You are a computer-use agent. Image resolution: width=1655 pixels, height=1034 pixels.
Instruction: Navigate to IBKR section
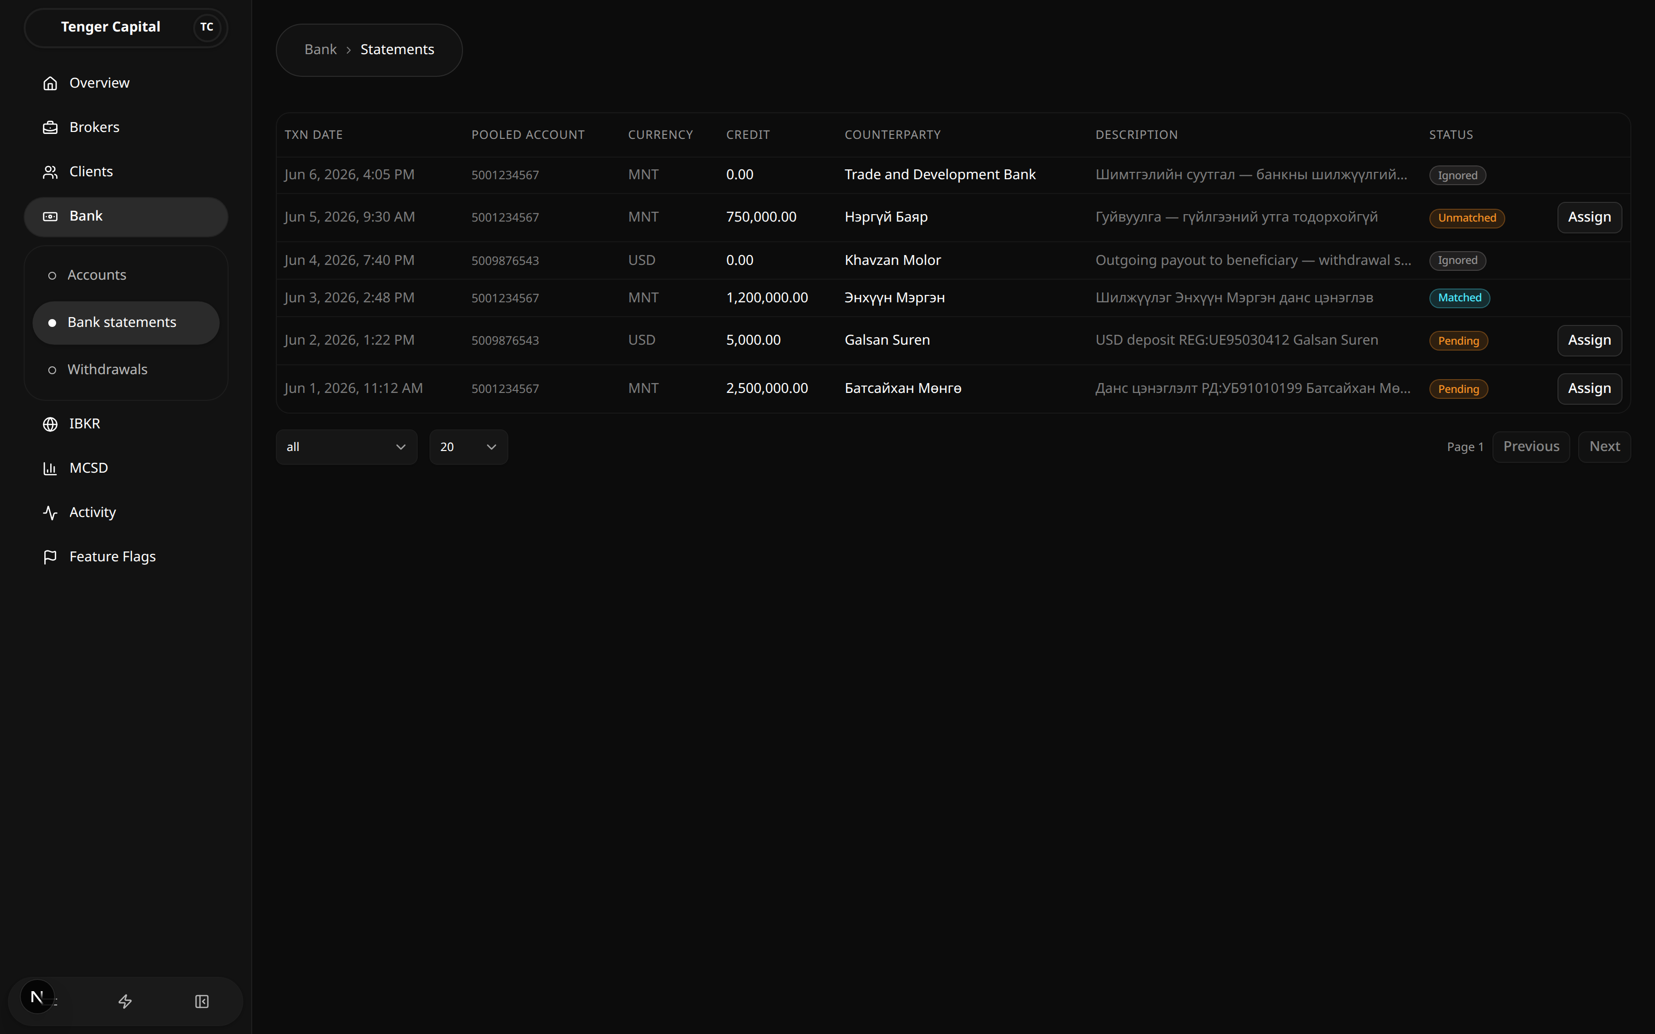(126, 424)
